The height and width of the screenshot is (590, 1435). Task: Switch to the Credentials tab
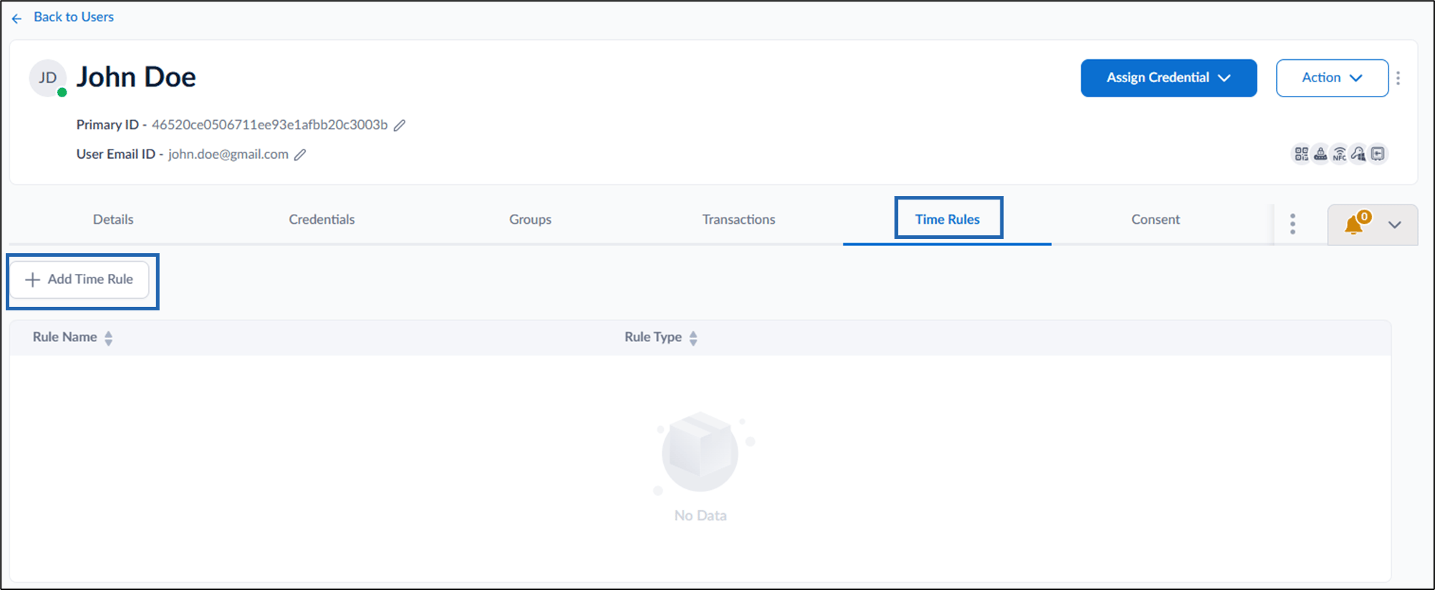point(322,220)
